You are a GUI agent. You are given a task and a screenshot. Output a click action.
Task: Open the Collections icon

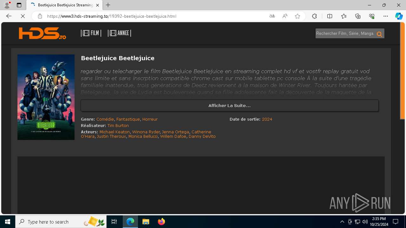358,16
